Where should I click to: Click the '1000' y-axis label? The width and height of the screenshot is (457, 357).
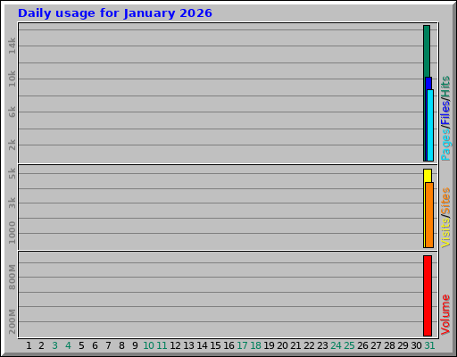[12, 232]
